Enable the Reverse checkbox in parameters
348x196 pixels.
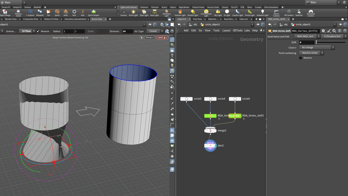point(301,58)
